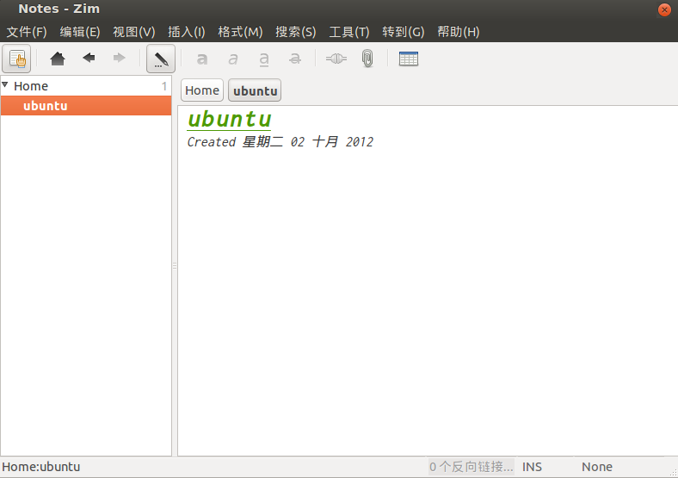
Task: Apply underline mark formatting icon
Action: click(264, 59)
